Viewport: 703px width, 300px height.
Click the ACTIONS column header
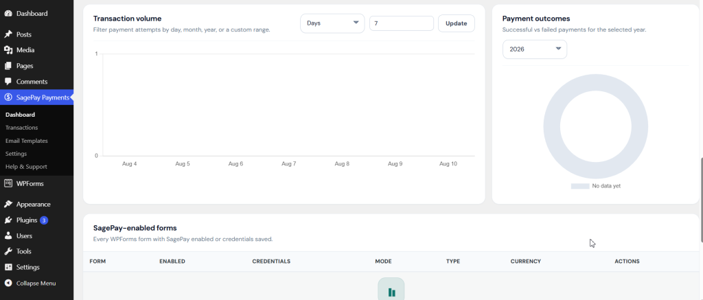tap(627, 262)
